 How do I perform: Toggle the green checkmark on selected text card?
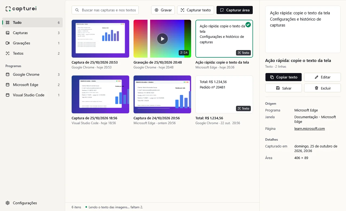pyautogui.click(x=248, y=25)
